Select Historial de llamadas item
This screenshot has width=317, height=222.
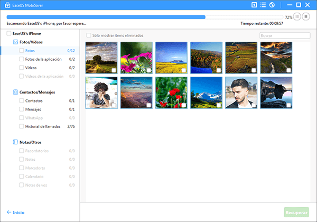pyautogui.click(x=40, y=126)
